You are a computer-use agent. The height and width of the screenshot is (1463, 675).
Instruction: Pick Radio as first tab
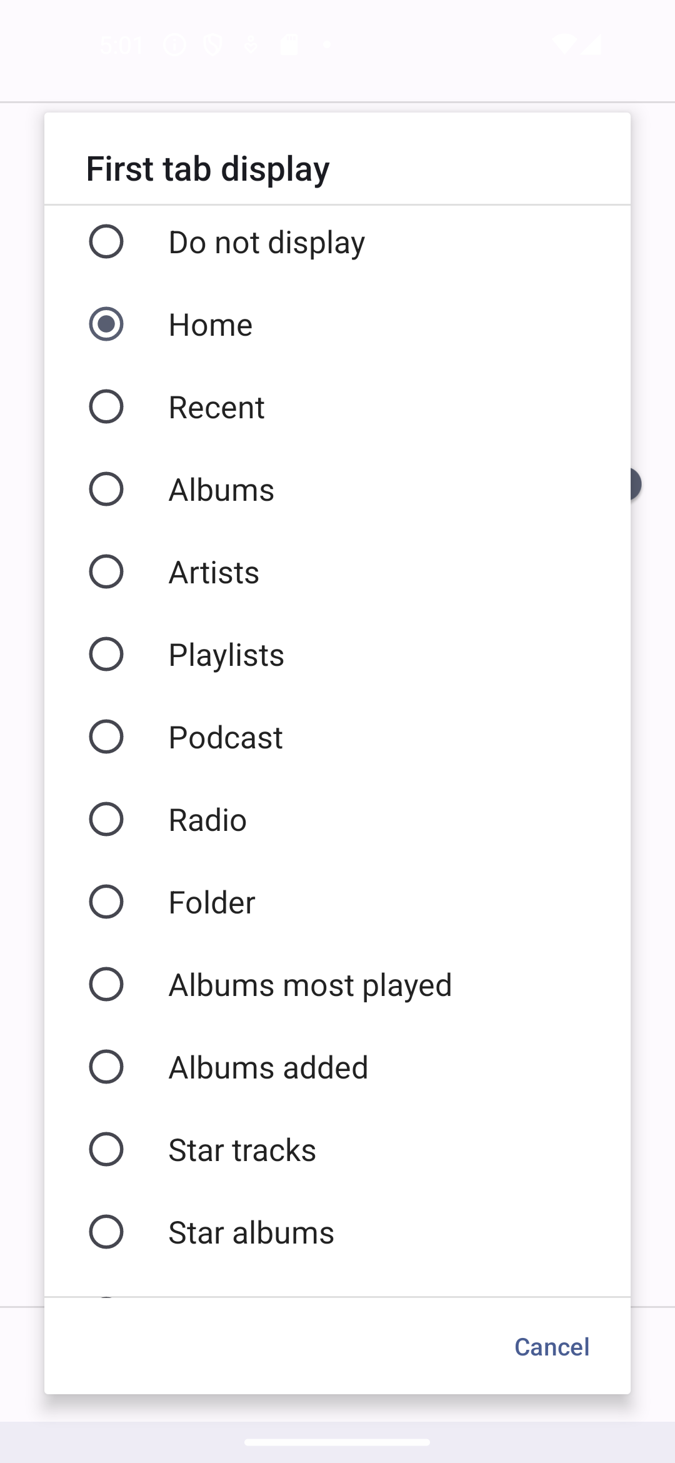coord(106,820)
